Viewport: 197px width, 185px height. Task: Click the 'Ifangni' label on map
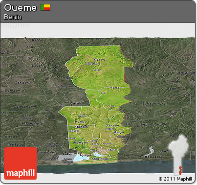pos(119,132)
